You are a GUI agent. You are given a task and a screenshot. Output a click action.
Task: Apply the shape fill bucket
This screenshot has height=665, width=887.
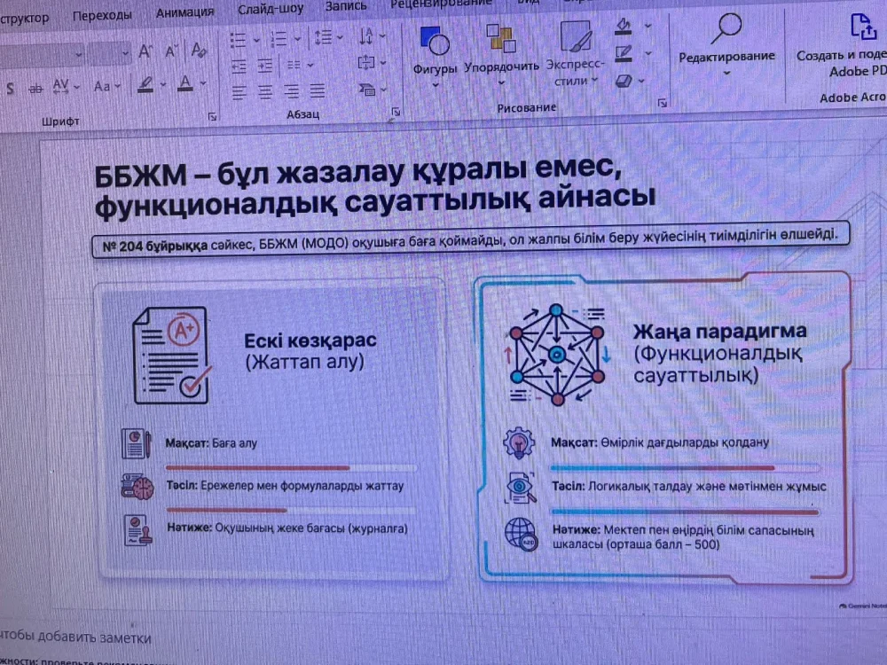coord(624,26)
